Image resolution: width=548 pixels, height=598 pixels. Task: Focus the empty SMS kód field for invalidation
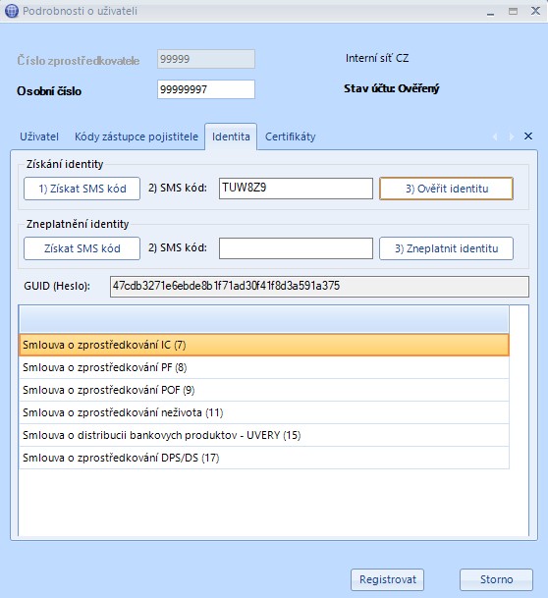point(296,248)
